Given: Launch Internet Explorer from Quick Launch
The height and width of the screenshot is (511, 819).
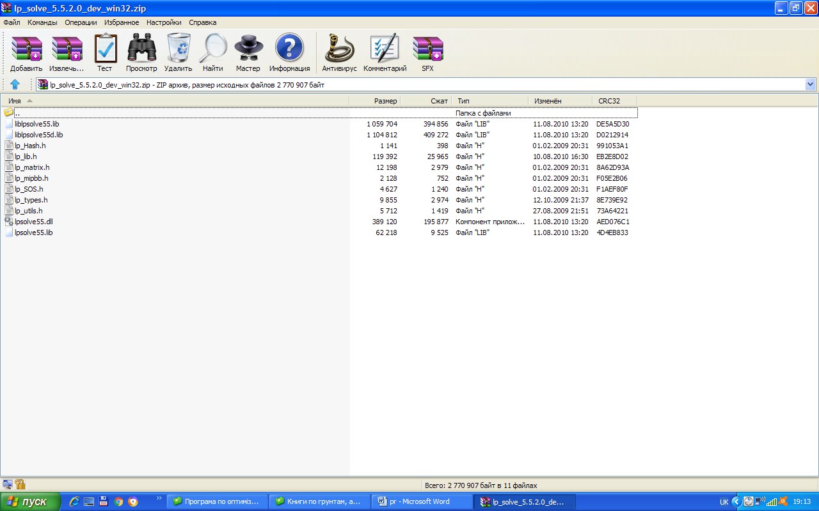Looking at the screenshot, I should coord(74,502).
